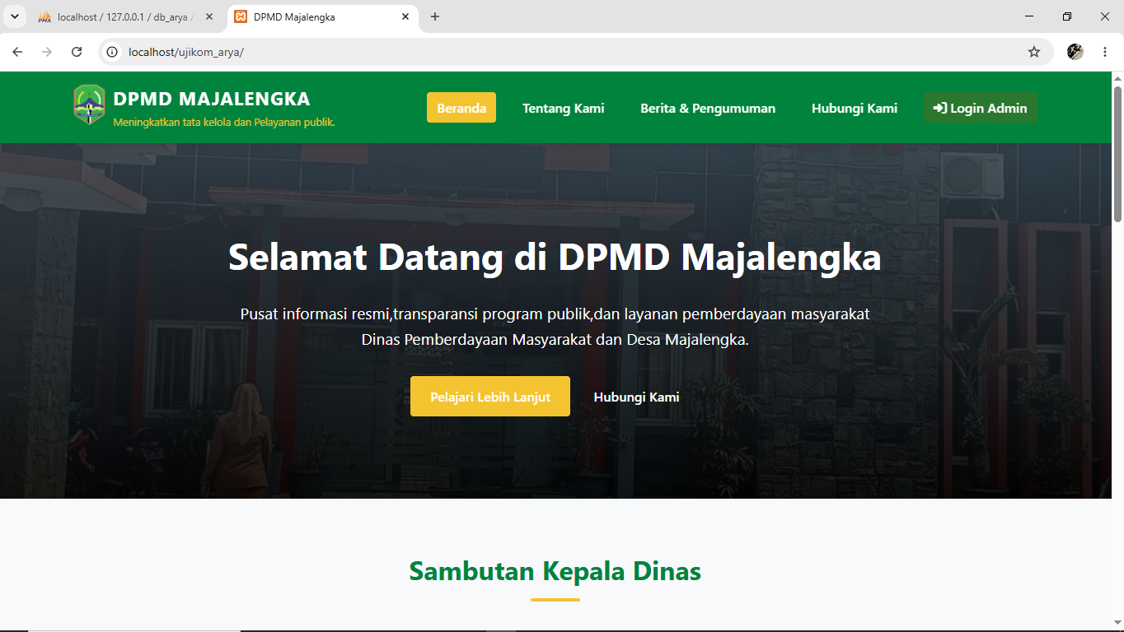The height and width of the screenshot is (632, 1124).
Task: Select the DPMD Majalengka browser tab
Action: 321,16
